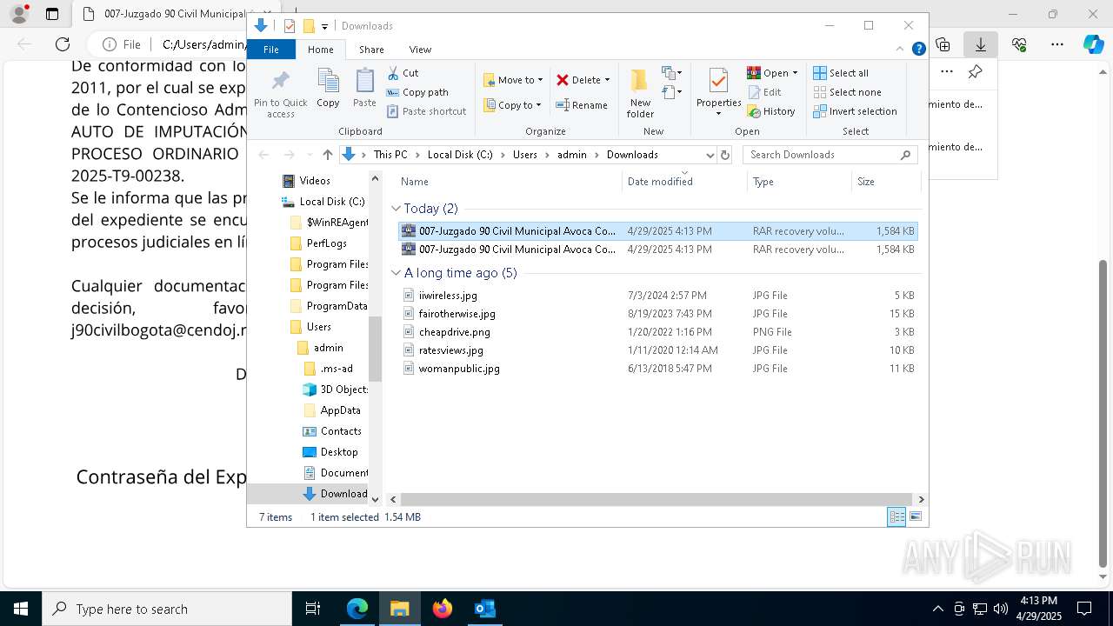This screenshot has width=1113, height=626.
Task: Select the 007-Juzgado browser tab
Action: [x=165, y=14]
